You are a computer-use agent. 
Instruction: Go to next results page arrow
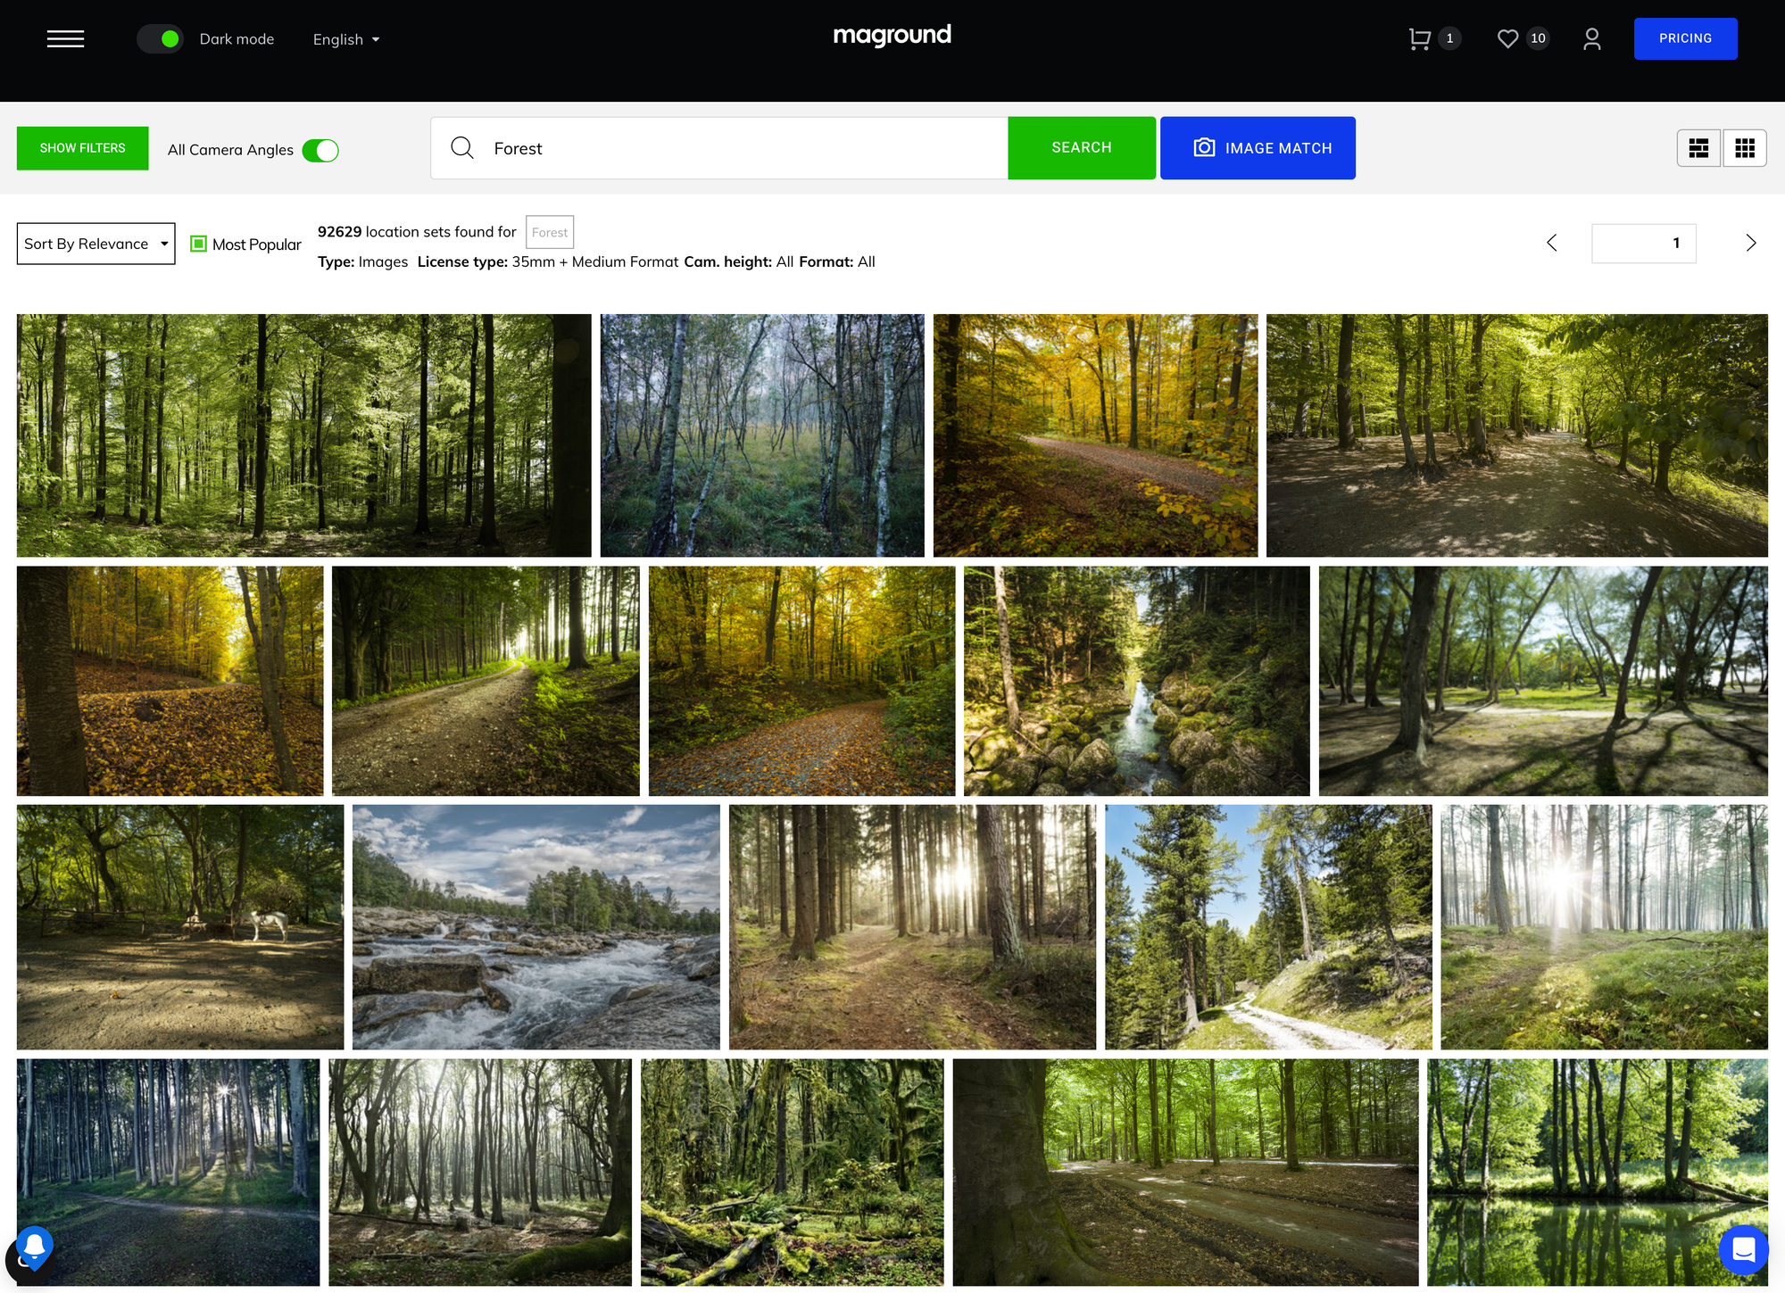point(1750,243)
